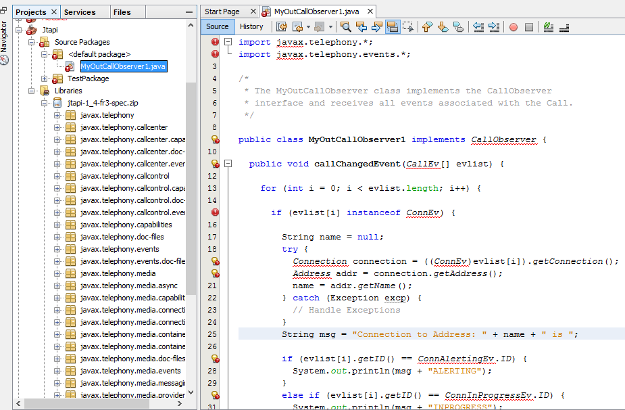Collapse the Libraries tree node
This screenshot has height=410, width=625.
32,91
